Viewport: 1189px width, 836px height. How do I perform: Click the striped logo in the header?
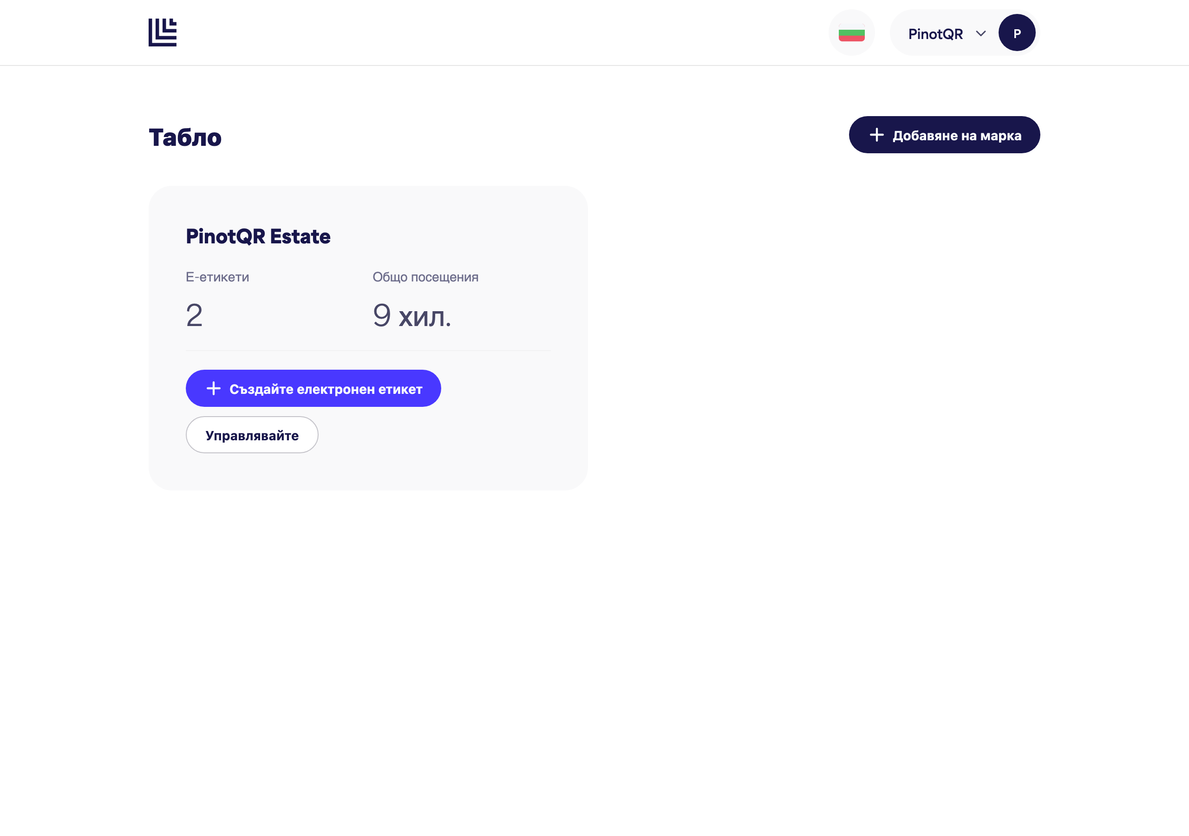pyautogui.click(x=163, y=33)
